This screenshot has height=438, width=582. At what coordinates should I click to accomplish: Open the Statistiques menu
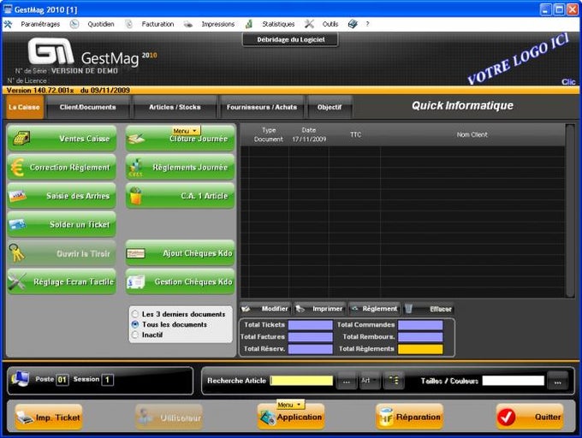278,24
